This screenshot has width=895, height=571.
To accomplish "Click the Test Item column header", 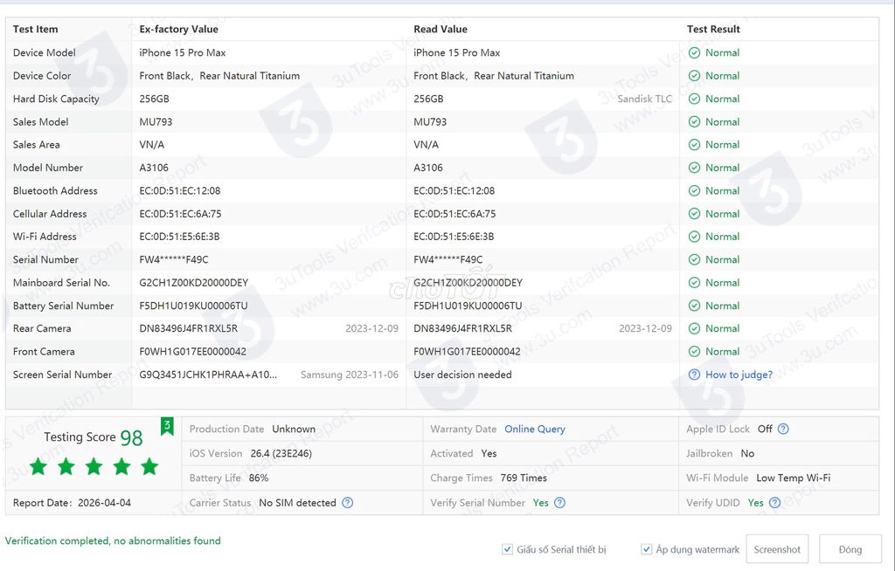I will click(x=35, y=29).
